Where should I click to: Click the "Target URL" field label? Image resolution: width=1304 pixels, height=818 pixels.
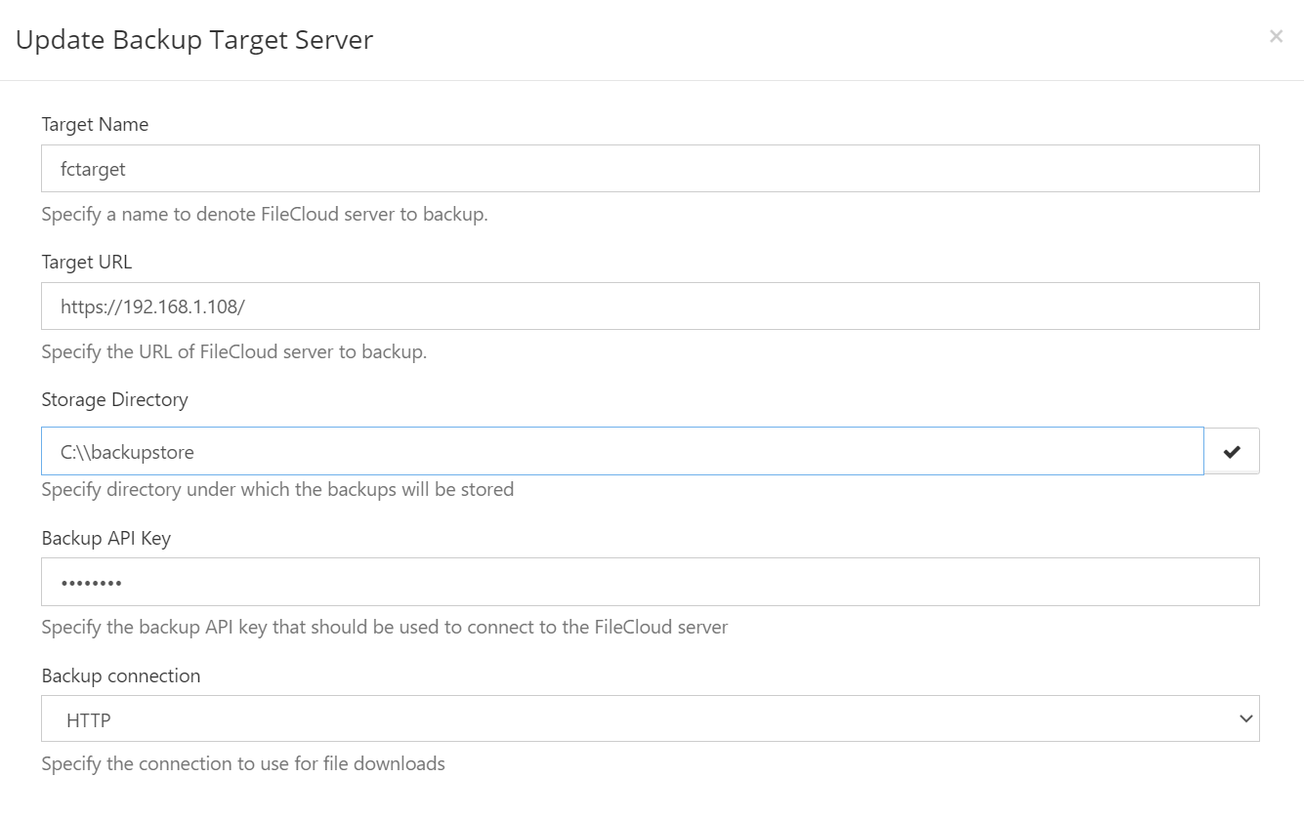(87, 262)
